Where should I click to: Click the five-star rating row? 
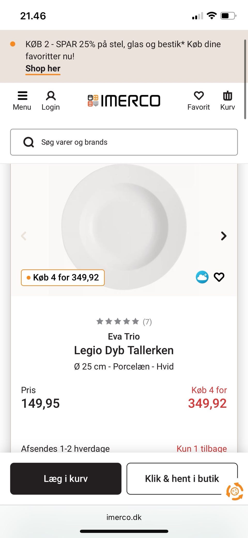point(118,322)
